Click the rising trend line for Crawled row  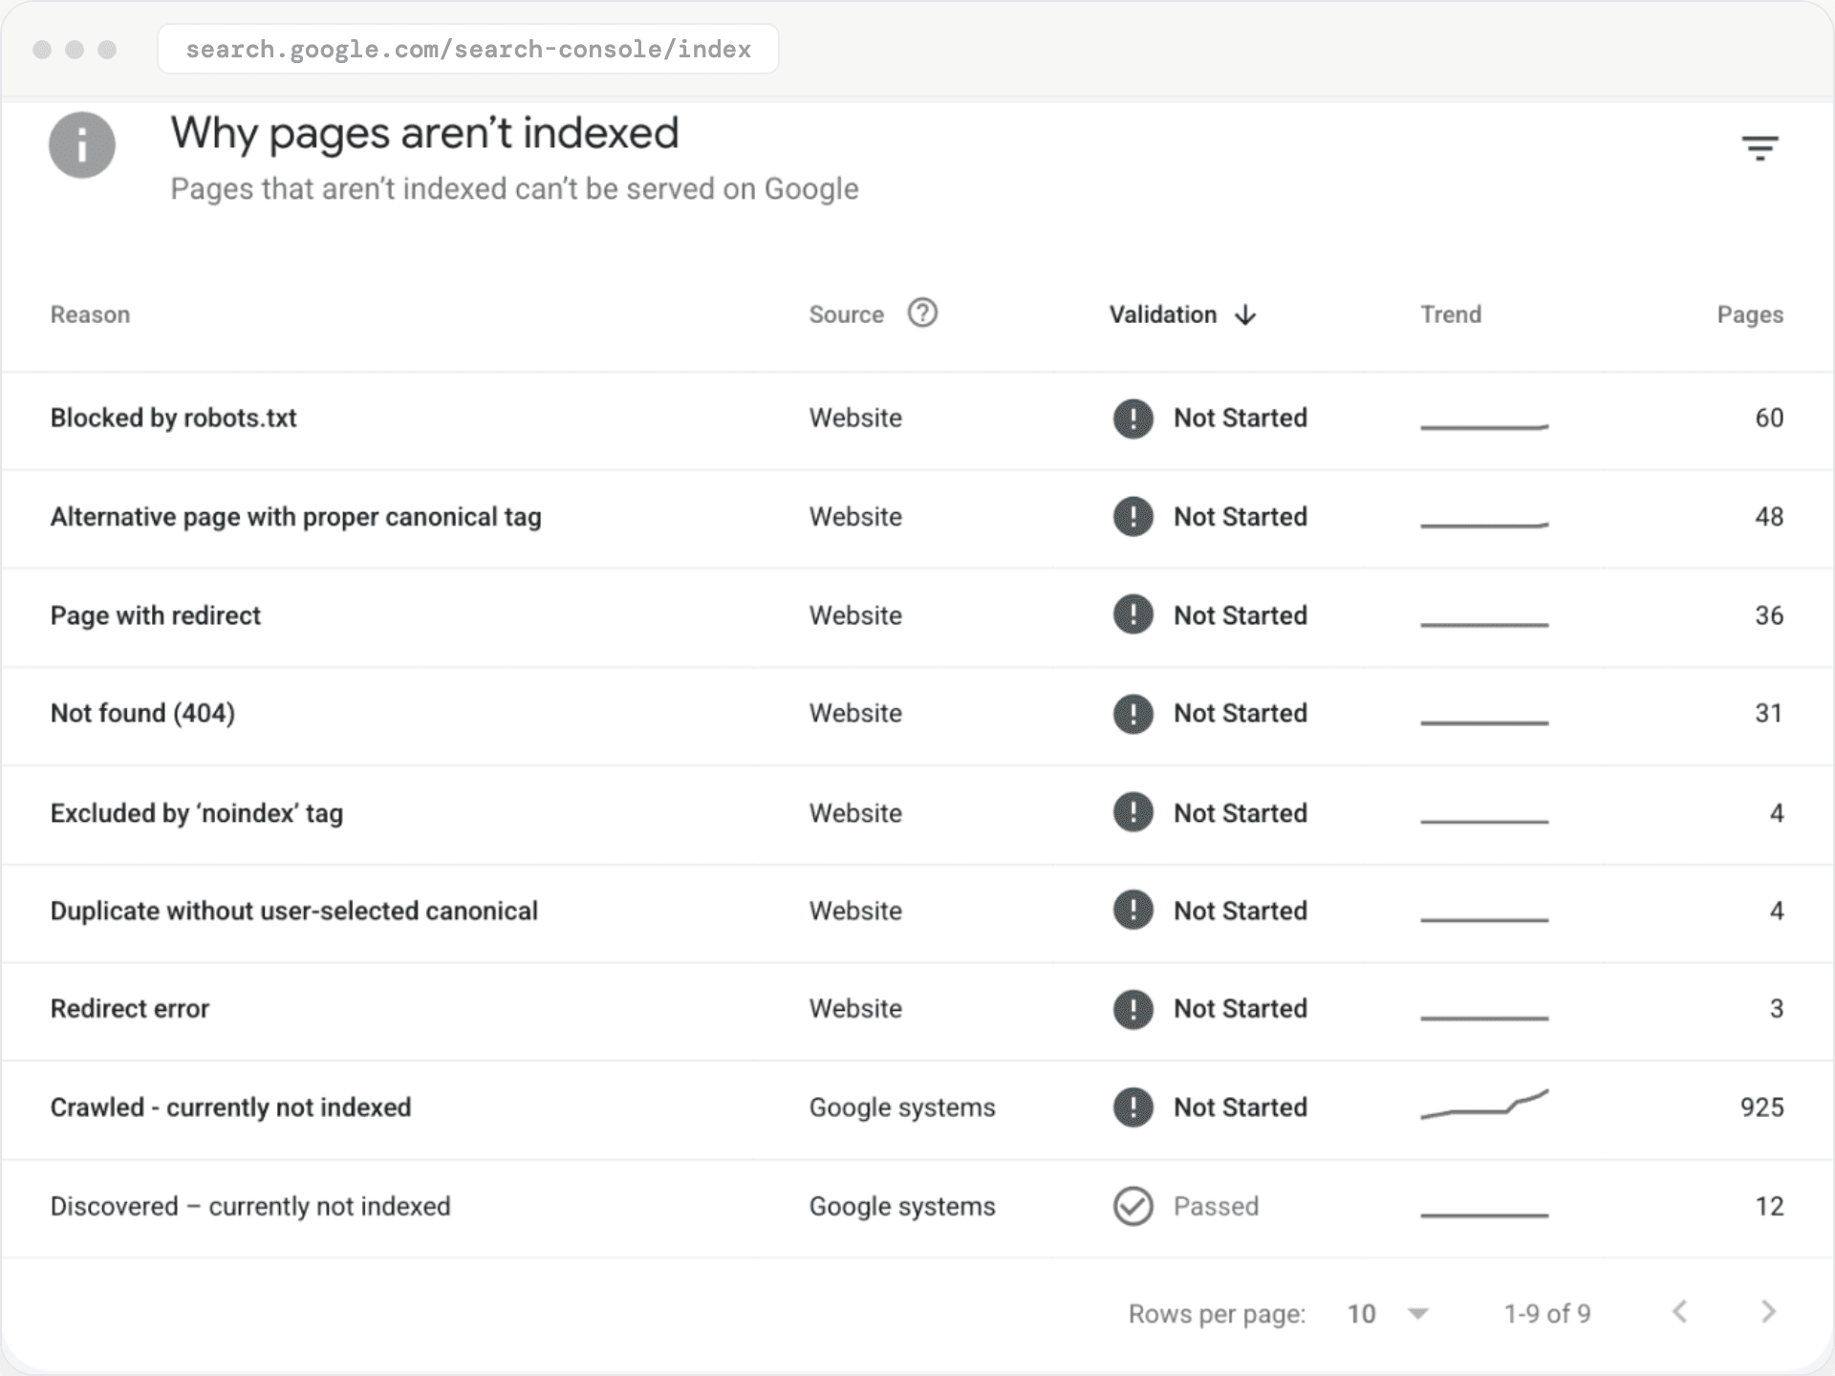point(1484,1104)
